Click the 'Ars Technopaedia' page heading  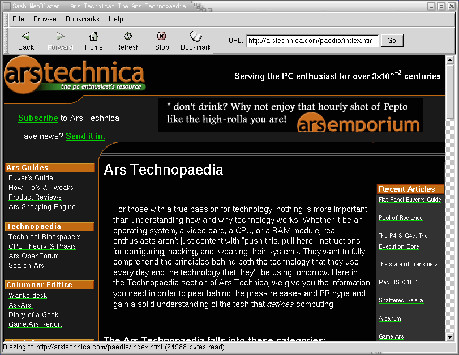coord(164,170)
